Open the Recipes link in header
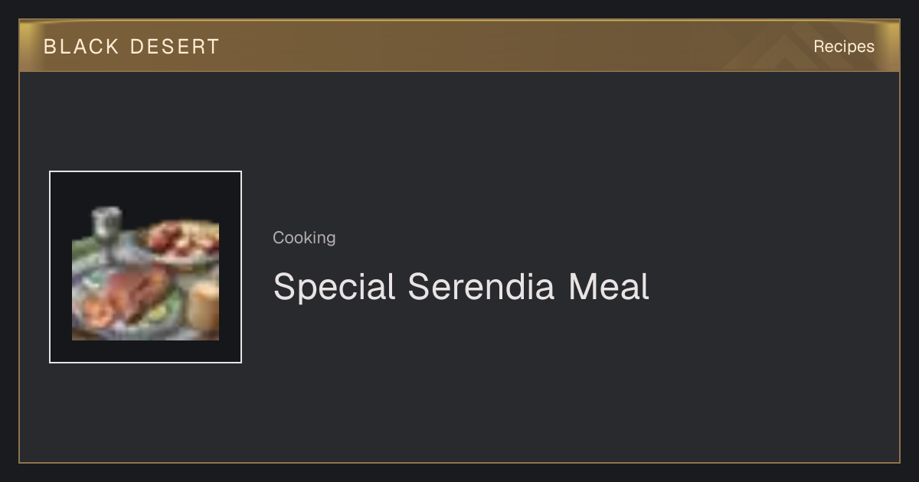This screenshot has width=919, height=482. pos(843,47)
